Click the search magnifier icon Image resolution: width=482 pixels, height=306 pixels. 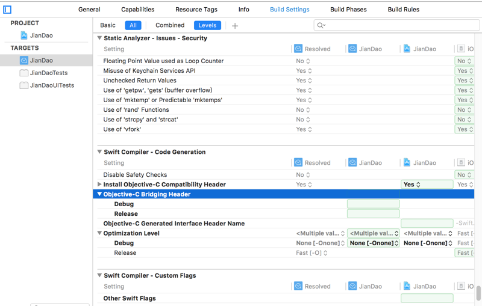321,25
